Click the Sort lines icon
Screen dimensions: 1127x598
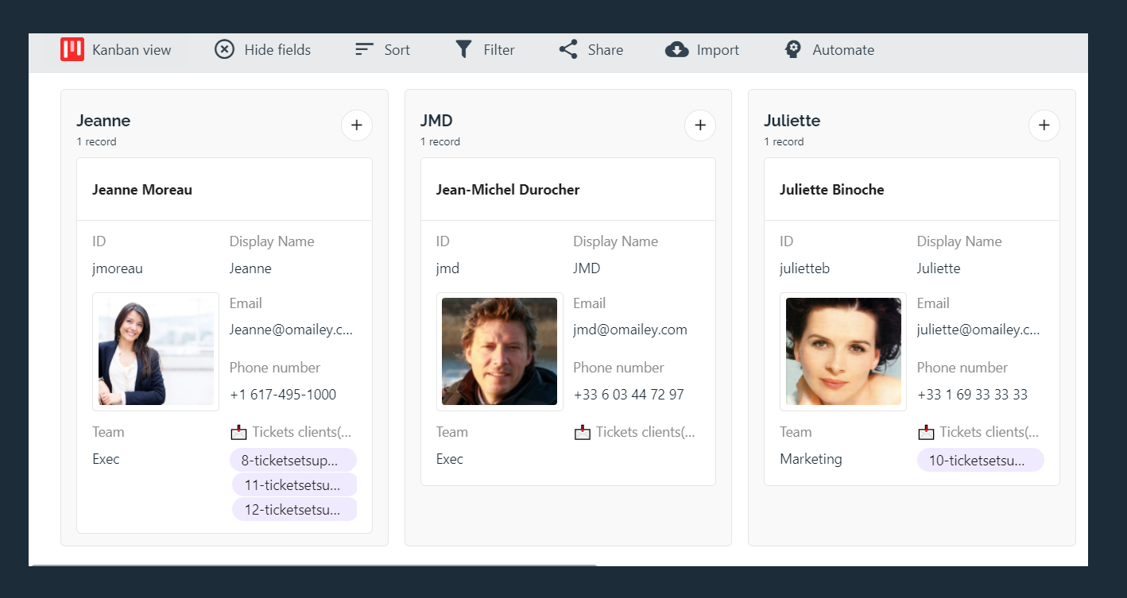click(365, 49)
